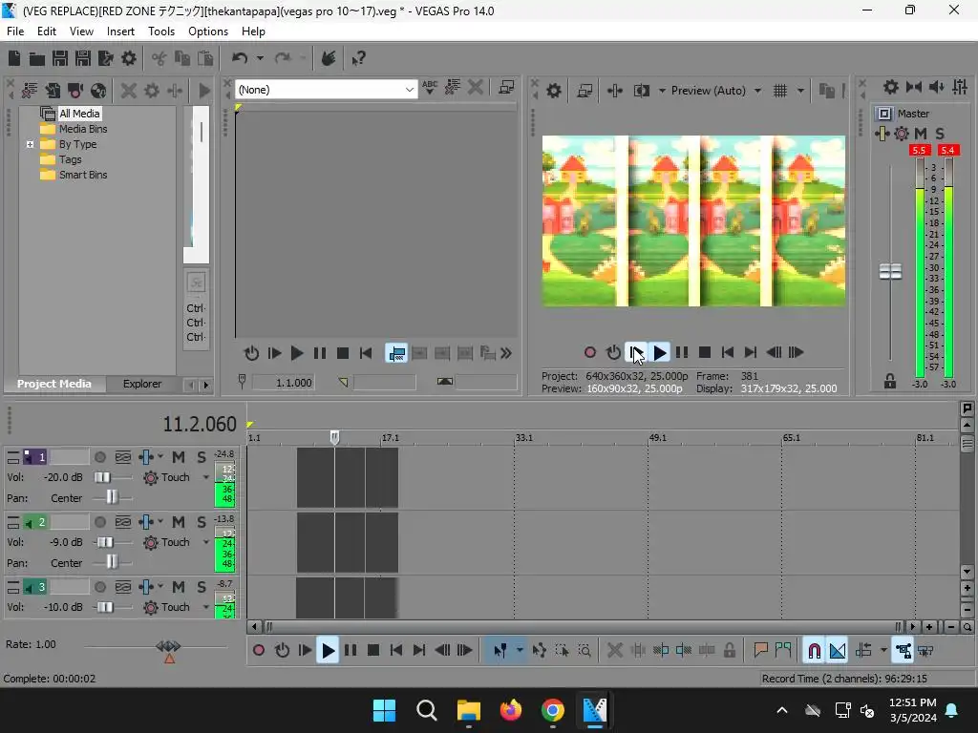Open the Insert menu
This screenshot has width=978, height=733.
pyautogui.click(x=120, y=31)
